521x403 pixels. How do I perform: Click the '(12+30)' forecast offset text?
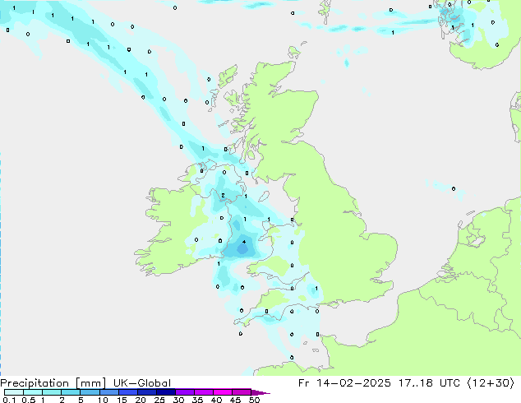[x=491, y=383]
